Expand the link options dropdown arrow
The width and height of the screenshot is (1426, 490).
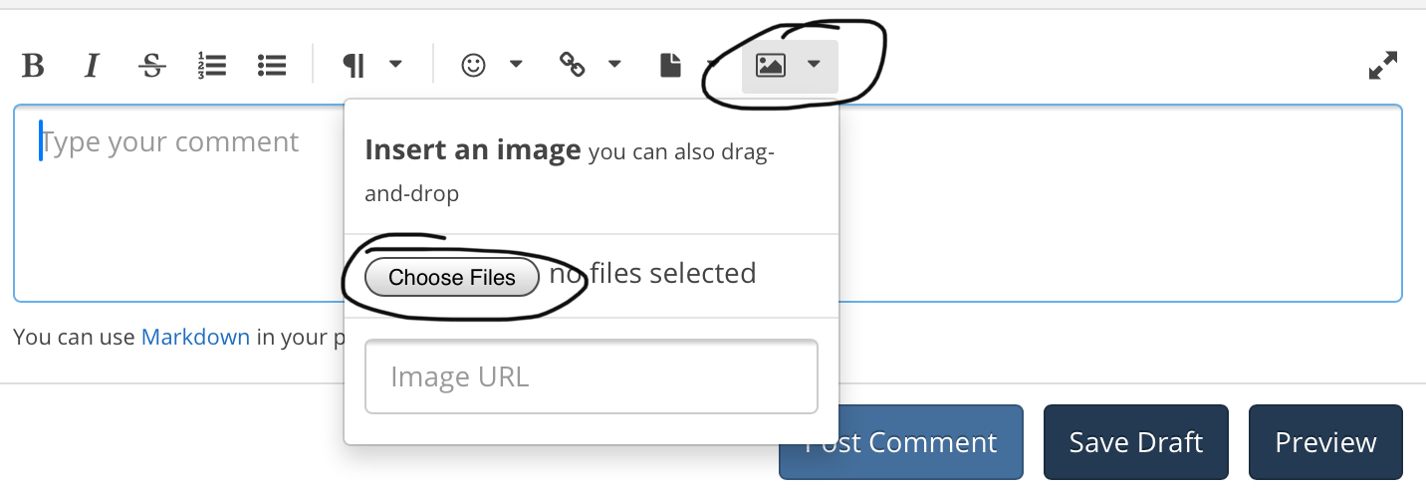[614, 65]
